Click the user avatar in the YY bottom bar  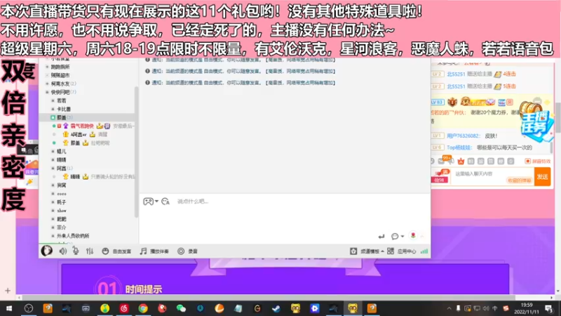pos(46,251)
